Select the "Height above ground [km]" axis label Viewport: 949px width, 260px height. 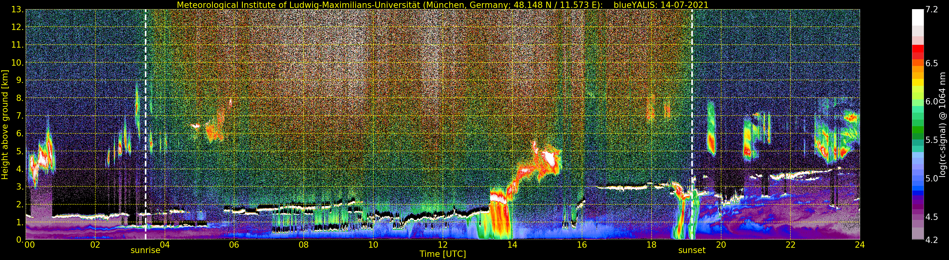pyautogui.click(x=5, y=124)
